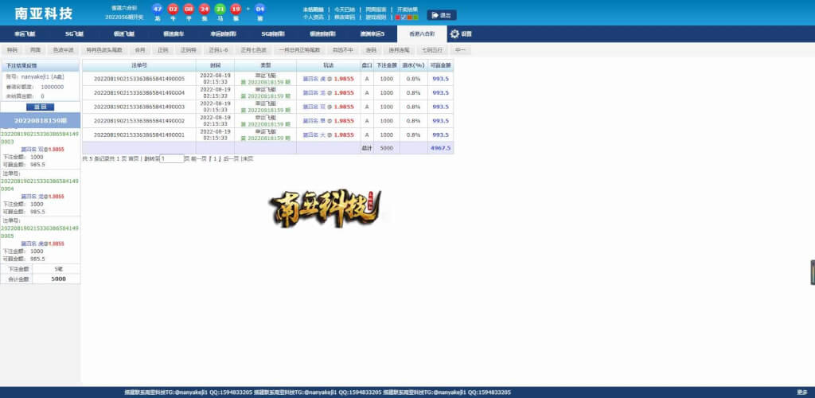Open the 开奖结果 link

pyautogui.click(x=407, y=10)
